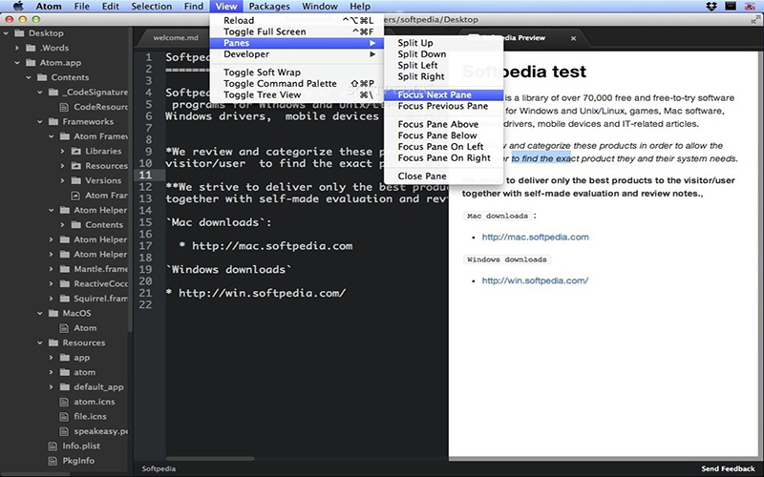Click the file icon of PkgInfo
The image size is (764, 477).
tap(53, 461)
